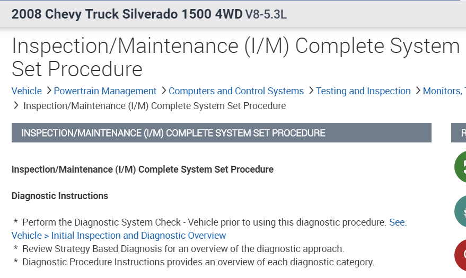Click the chevron before Testing and Inspection
The image size is (466, 278).
pyautogui.click(x=311, y=91)
